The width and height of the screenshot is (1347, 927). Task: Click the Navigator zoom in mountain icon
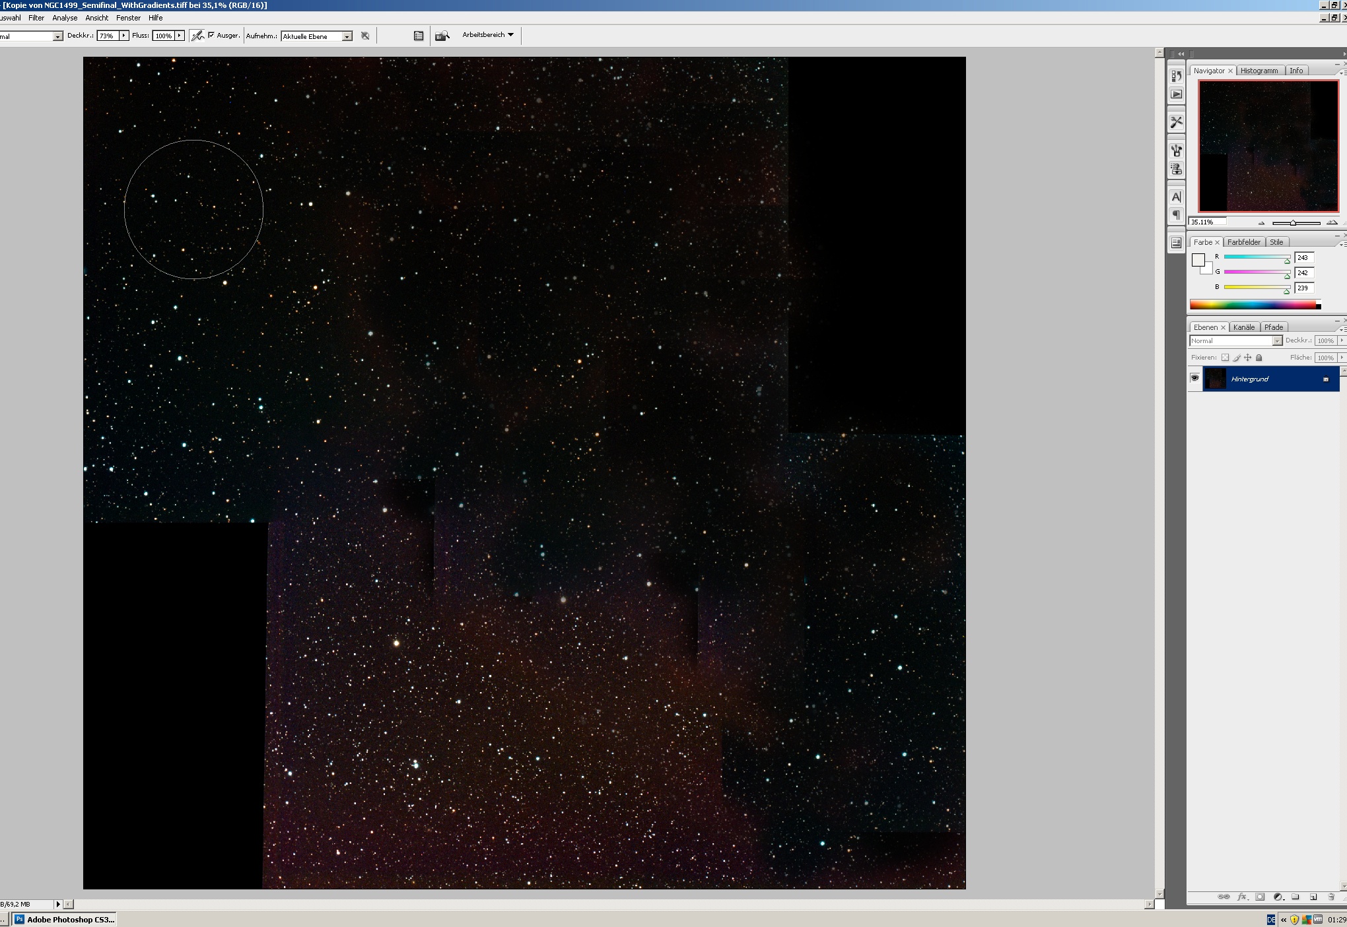1332,222
